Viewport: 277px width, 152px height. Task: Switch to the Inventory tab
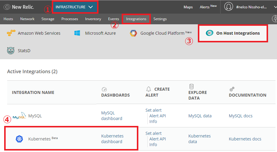93,19
